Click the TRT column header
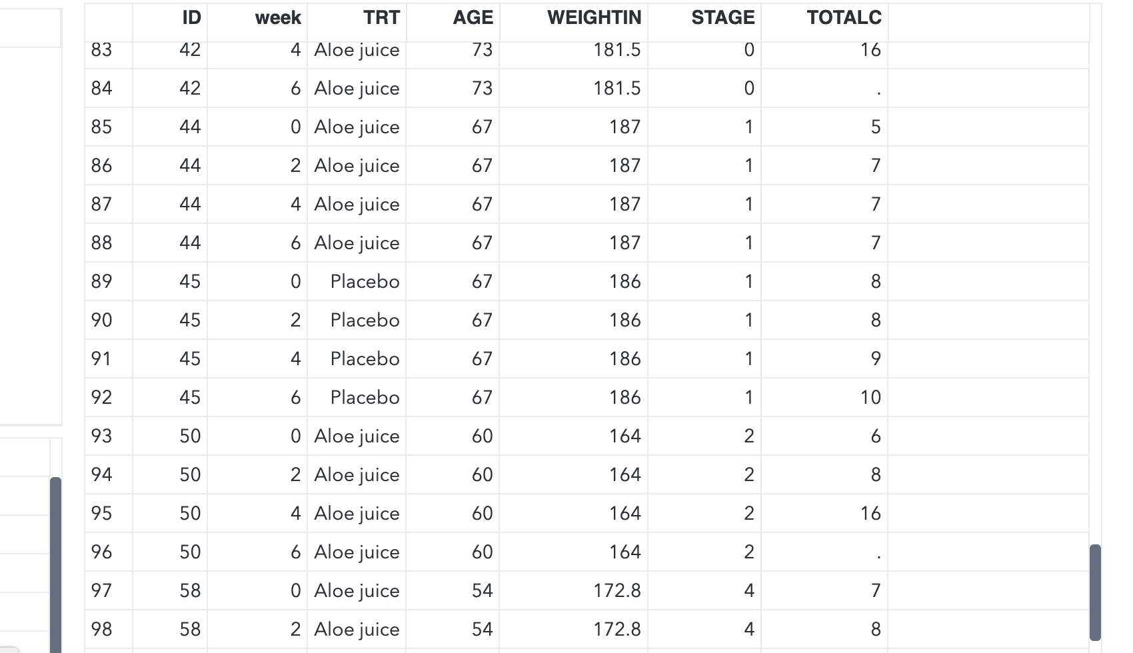This screenshot has height=653, width=1133. [x=357, y=18]
